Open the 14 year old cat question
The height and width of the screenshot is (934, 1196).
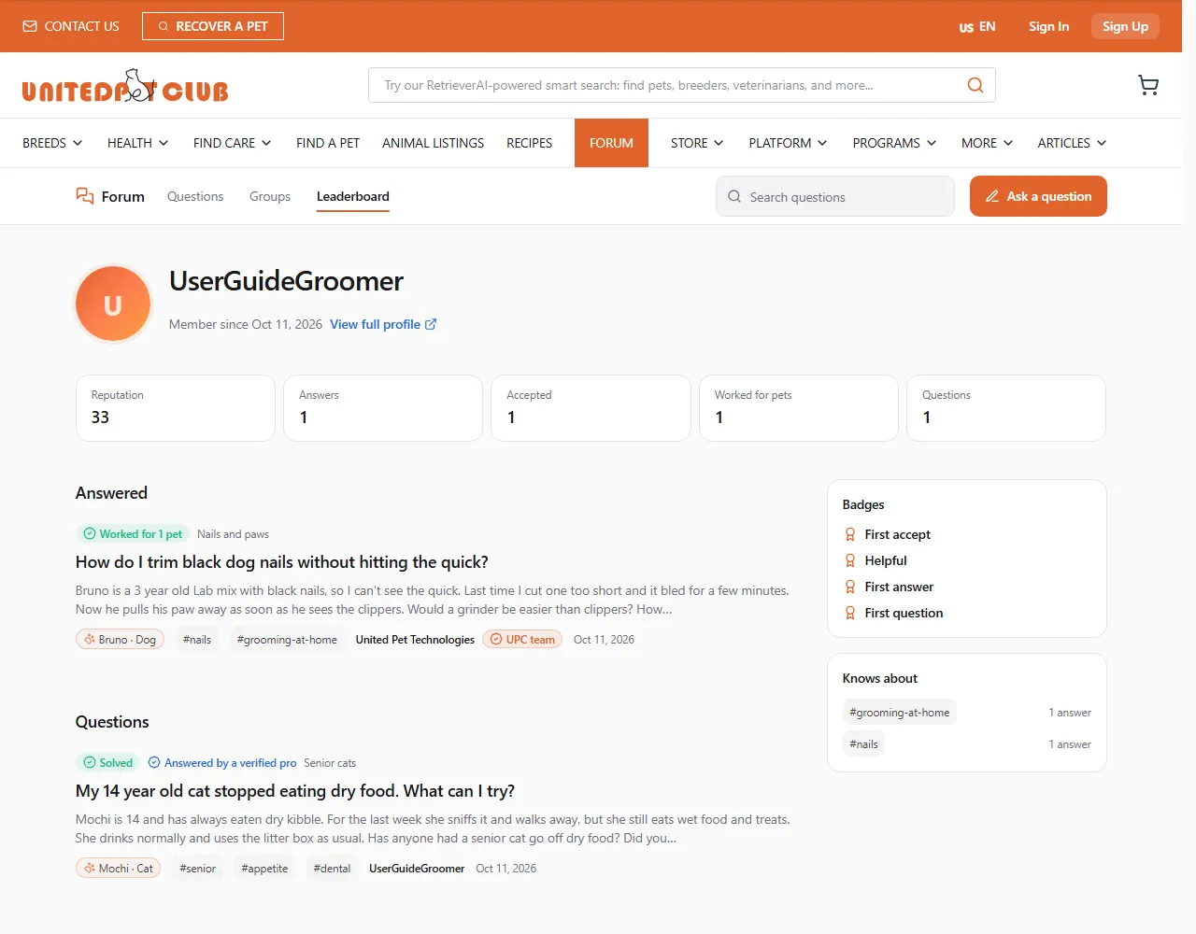(x=295, y=791)
